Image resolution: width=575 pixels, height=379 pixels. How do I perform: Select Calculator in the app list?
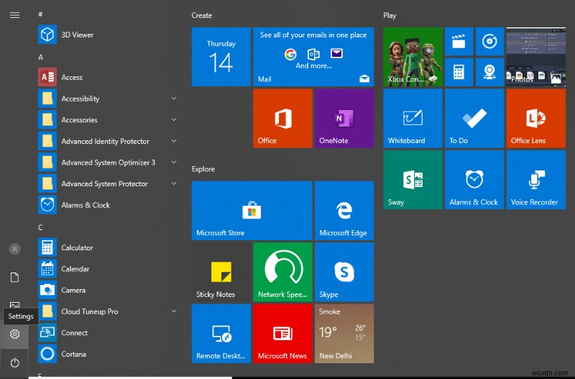click(77, 247)
